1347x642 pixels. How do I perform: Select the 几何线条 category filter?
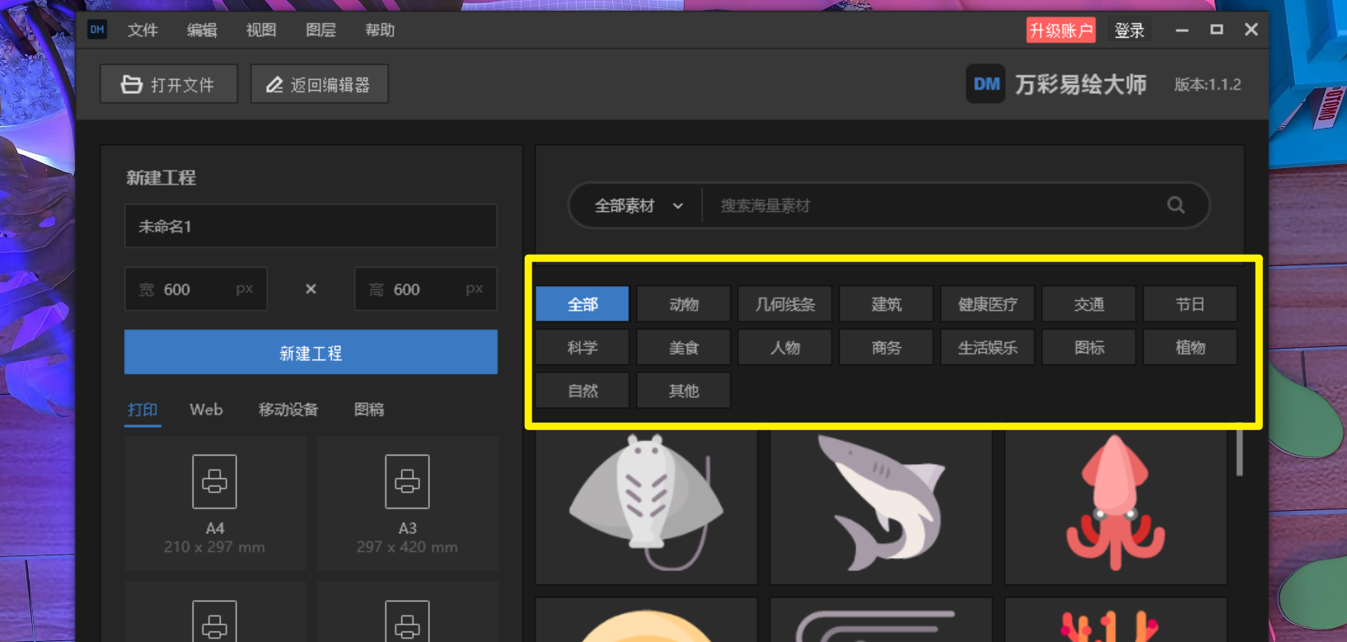pos(785,304)
